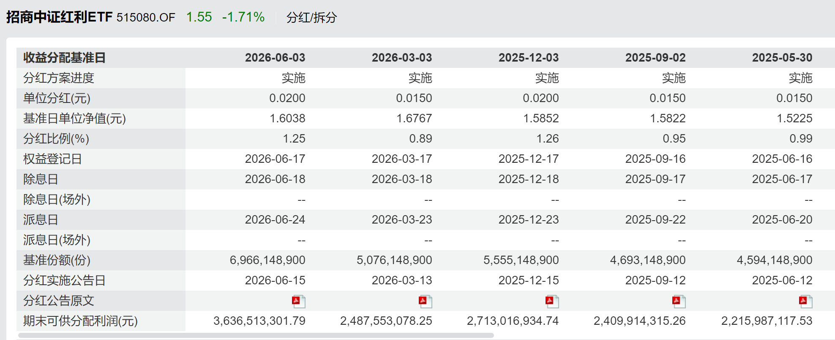The height and width of the screenshot is (340, 835).
Task: Select the 分红/拆分 tab in the header
Action: (x=311, y=17)
